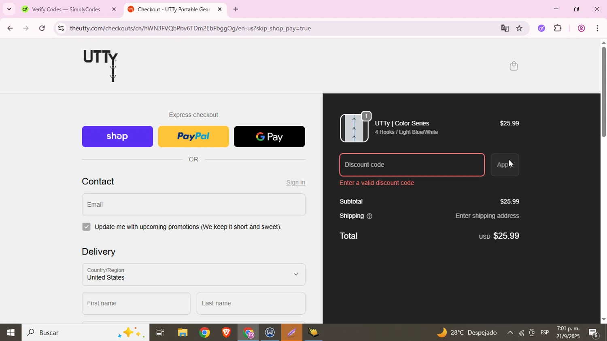Focus the First name field
Image resolution: width=607 pixels, height=341 pixels.
pyautogui.click(x=136, y=303)
